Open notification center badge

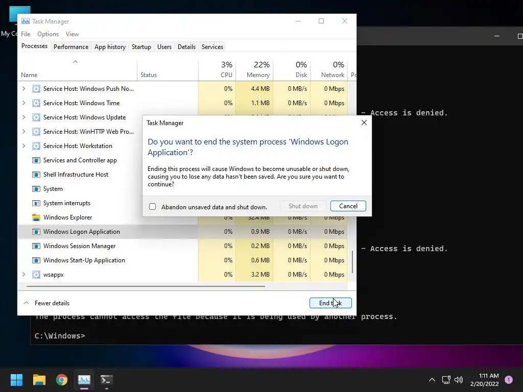509,380
